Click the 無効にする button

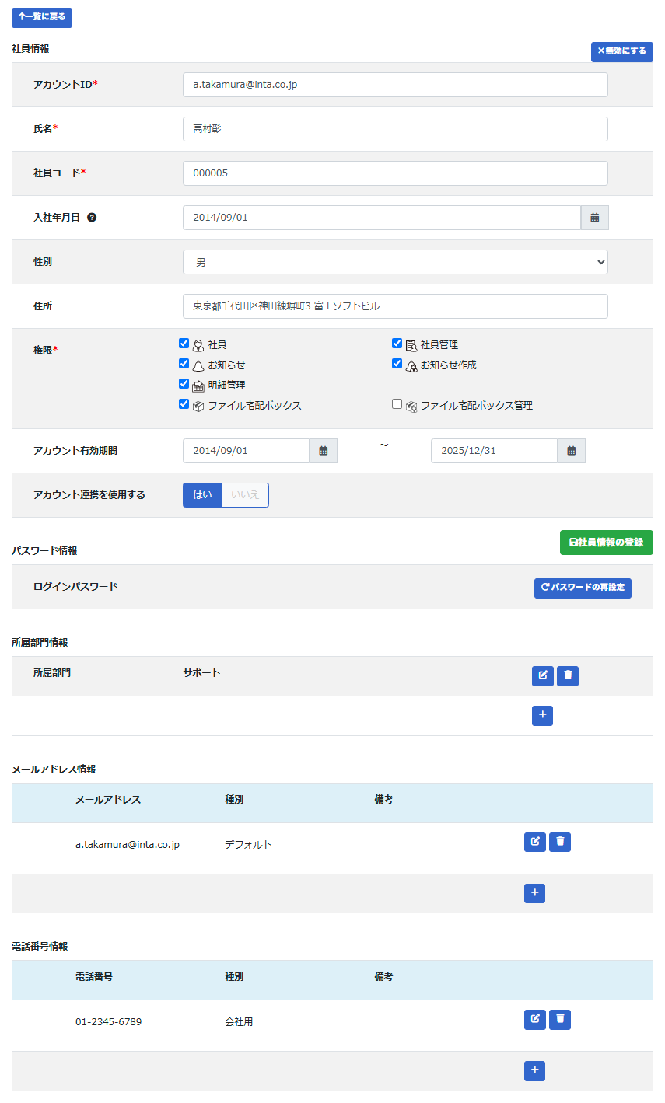coord(621,51)
